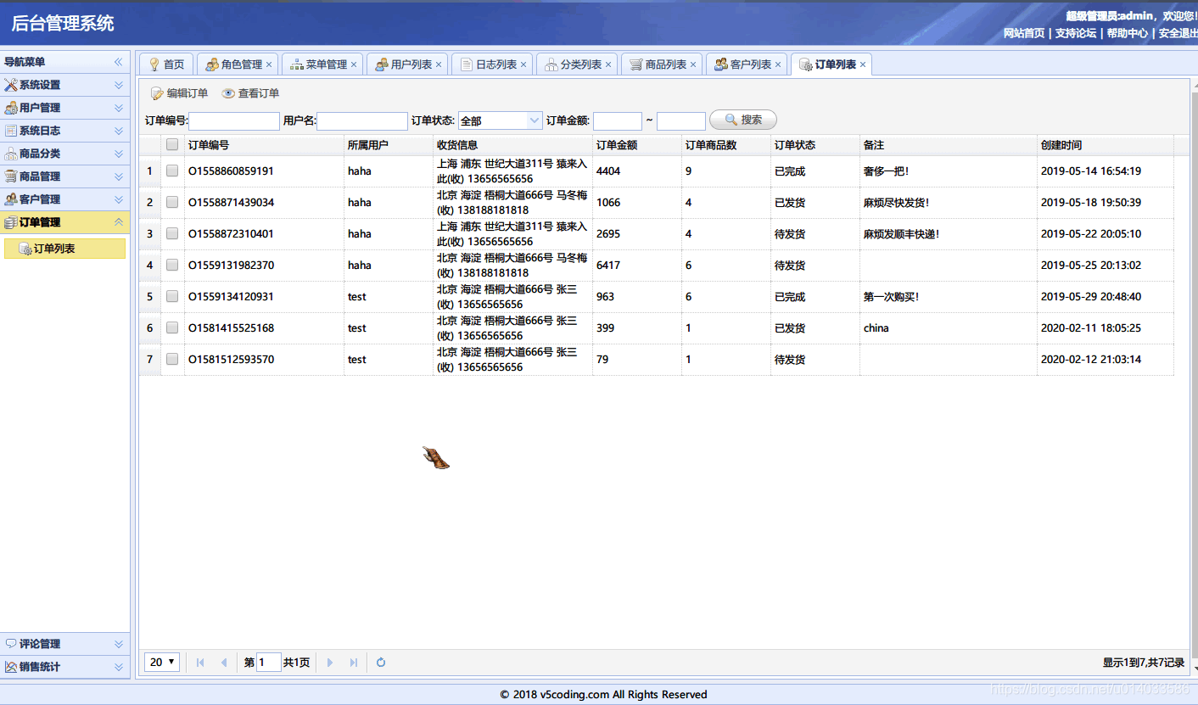This screenshot has width=1198, height=705.
Task: Expand the 评论管理 accordion section arrow
Action: tap(119, 644)
